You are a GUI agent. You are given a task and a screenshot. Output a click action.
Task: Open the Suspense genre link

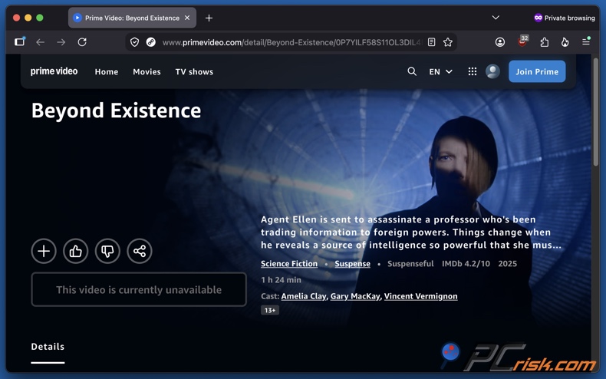(352, 264)
